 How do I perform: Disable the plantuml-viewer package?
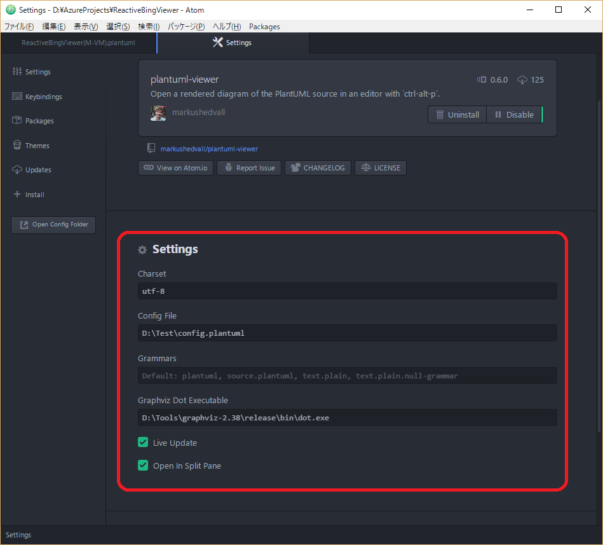tap(515, 114)
